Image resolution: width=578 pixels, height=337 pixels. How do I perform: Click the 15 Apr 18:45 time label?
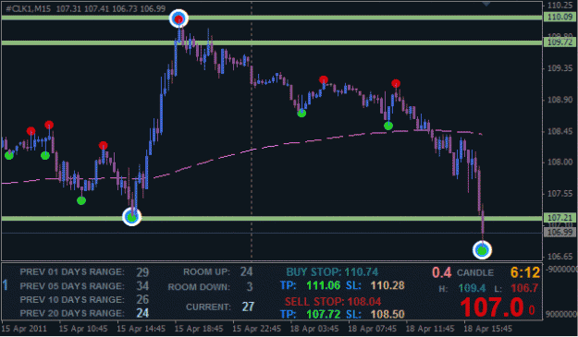tap(199, 328)
